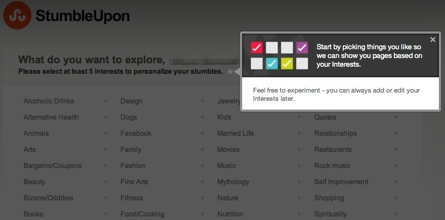Select the Married Life interest
Screen dimensions: 445x220
click(236, 133)
